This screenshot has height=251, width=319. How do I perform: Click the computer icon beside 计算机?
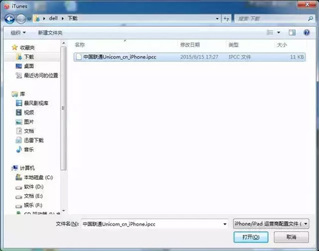(x=15, y=168)
